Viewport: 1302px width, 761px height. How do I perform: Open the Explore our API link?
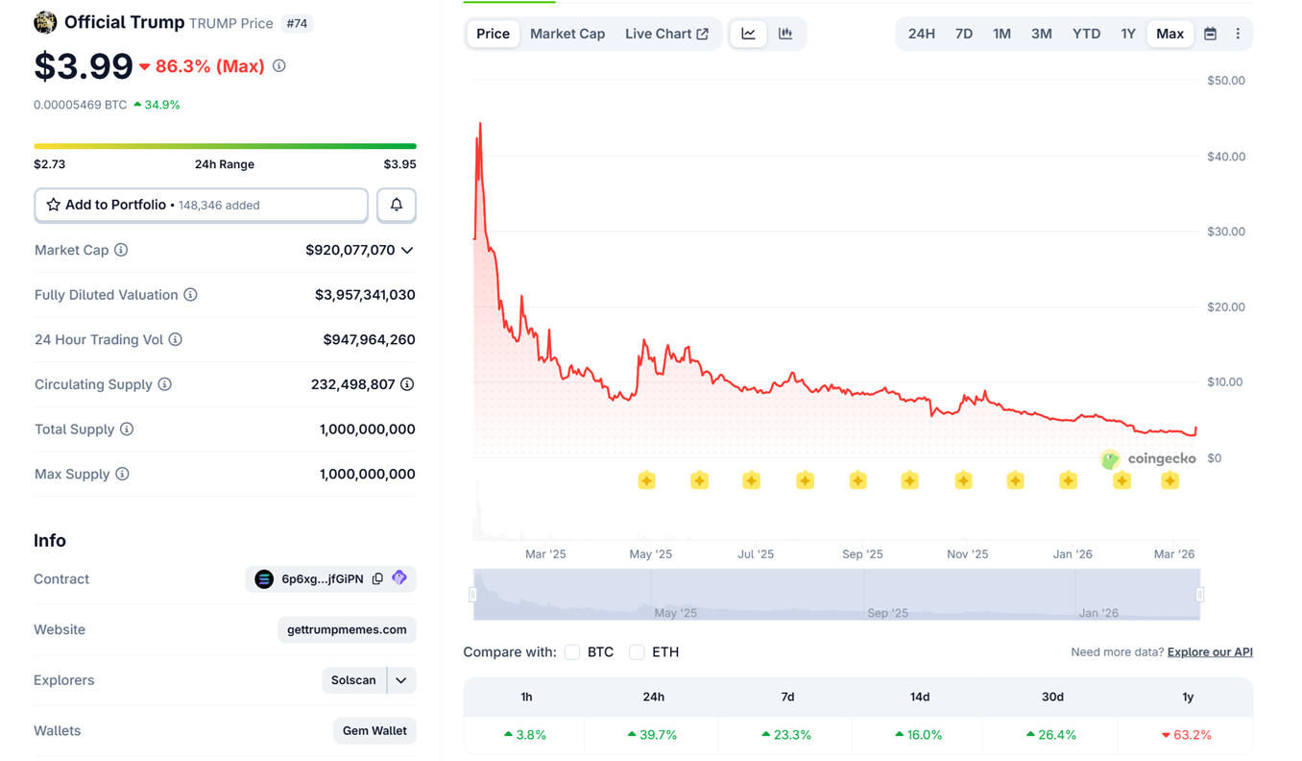(1209, 652)
